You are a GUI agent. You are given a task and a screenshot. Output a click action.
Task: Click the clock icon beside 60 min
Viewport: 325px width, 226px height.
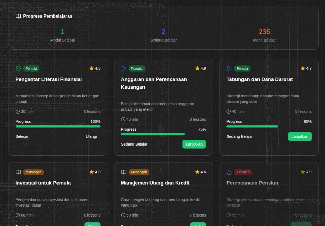18,215
